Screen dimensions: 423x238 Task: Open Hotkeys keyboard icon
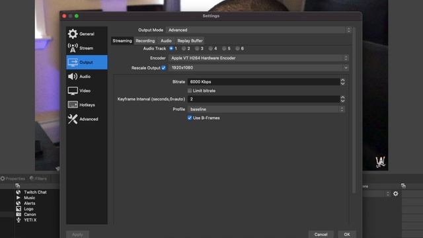pyautogui.click(x=73, y=104)
